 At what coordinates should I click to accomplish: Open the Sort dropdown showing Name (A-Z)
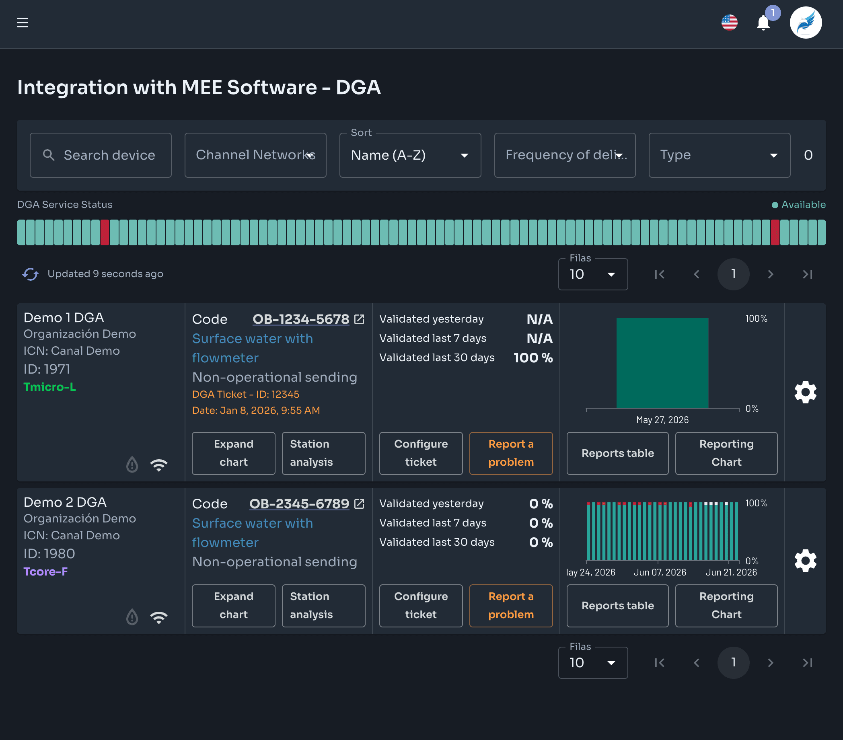[410, 155]
